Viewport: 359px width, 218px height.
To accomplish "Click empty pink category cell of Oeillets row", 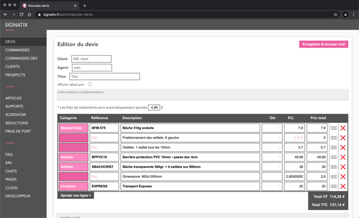I will tap(73, 148).
